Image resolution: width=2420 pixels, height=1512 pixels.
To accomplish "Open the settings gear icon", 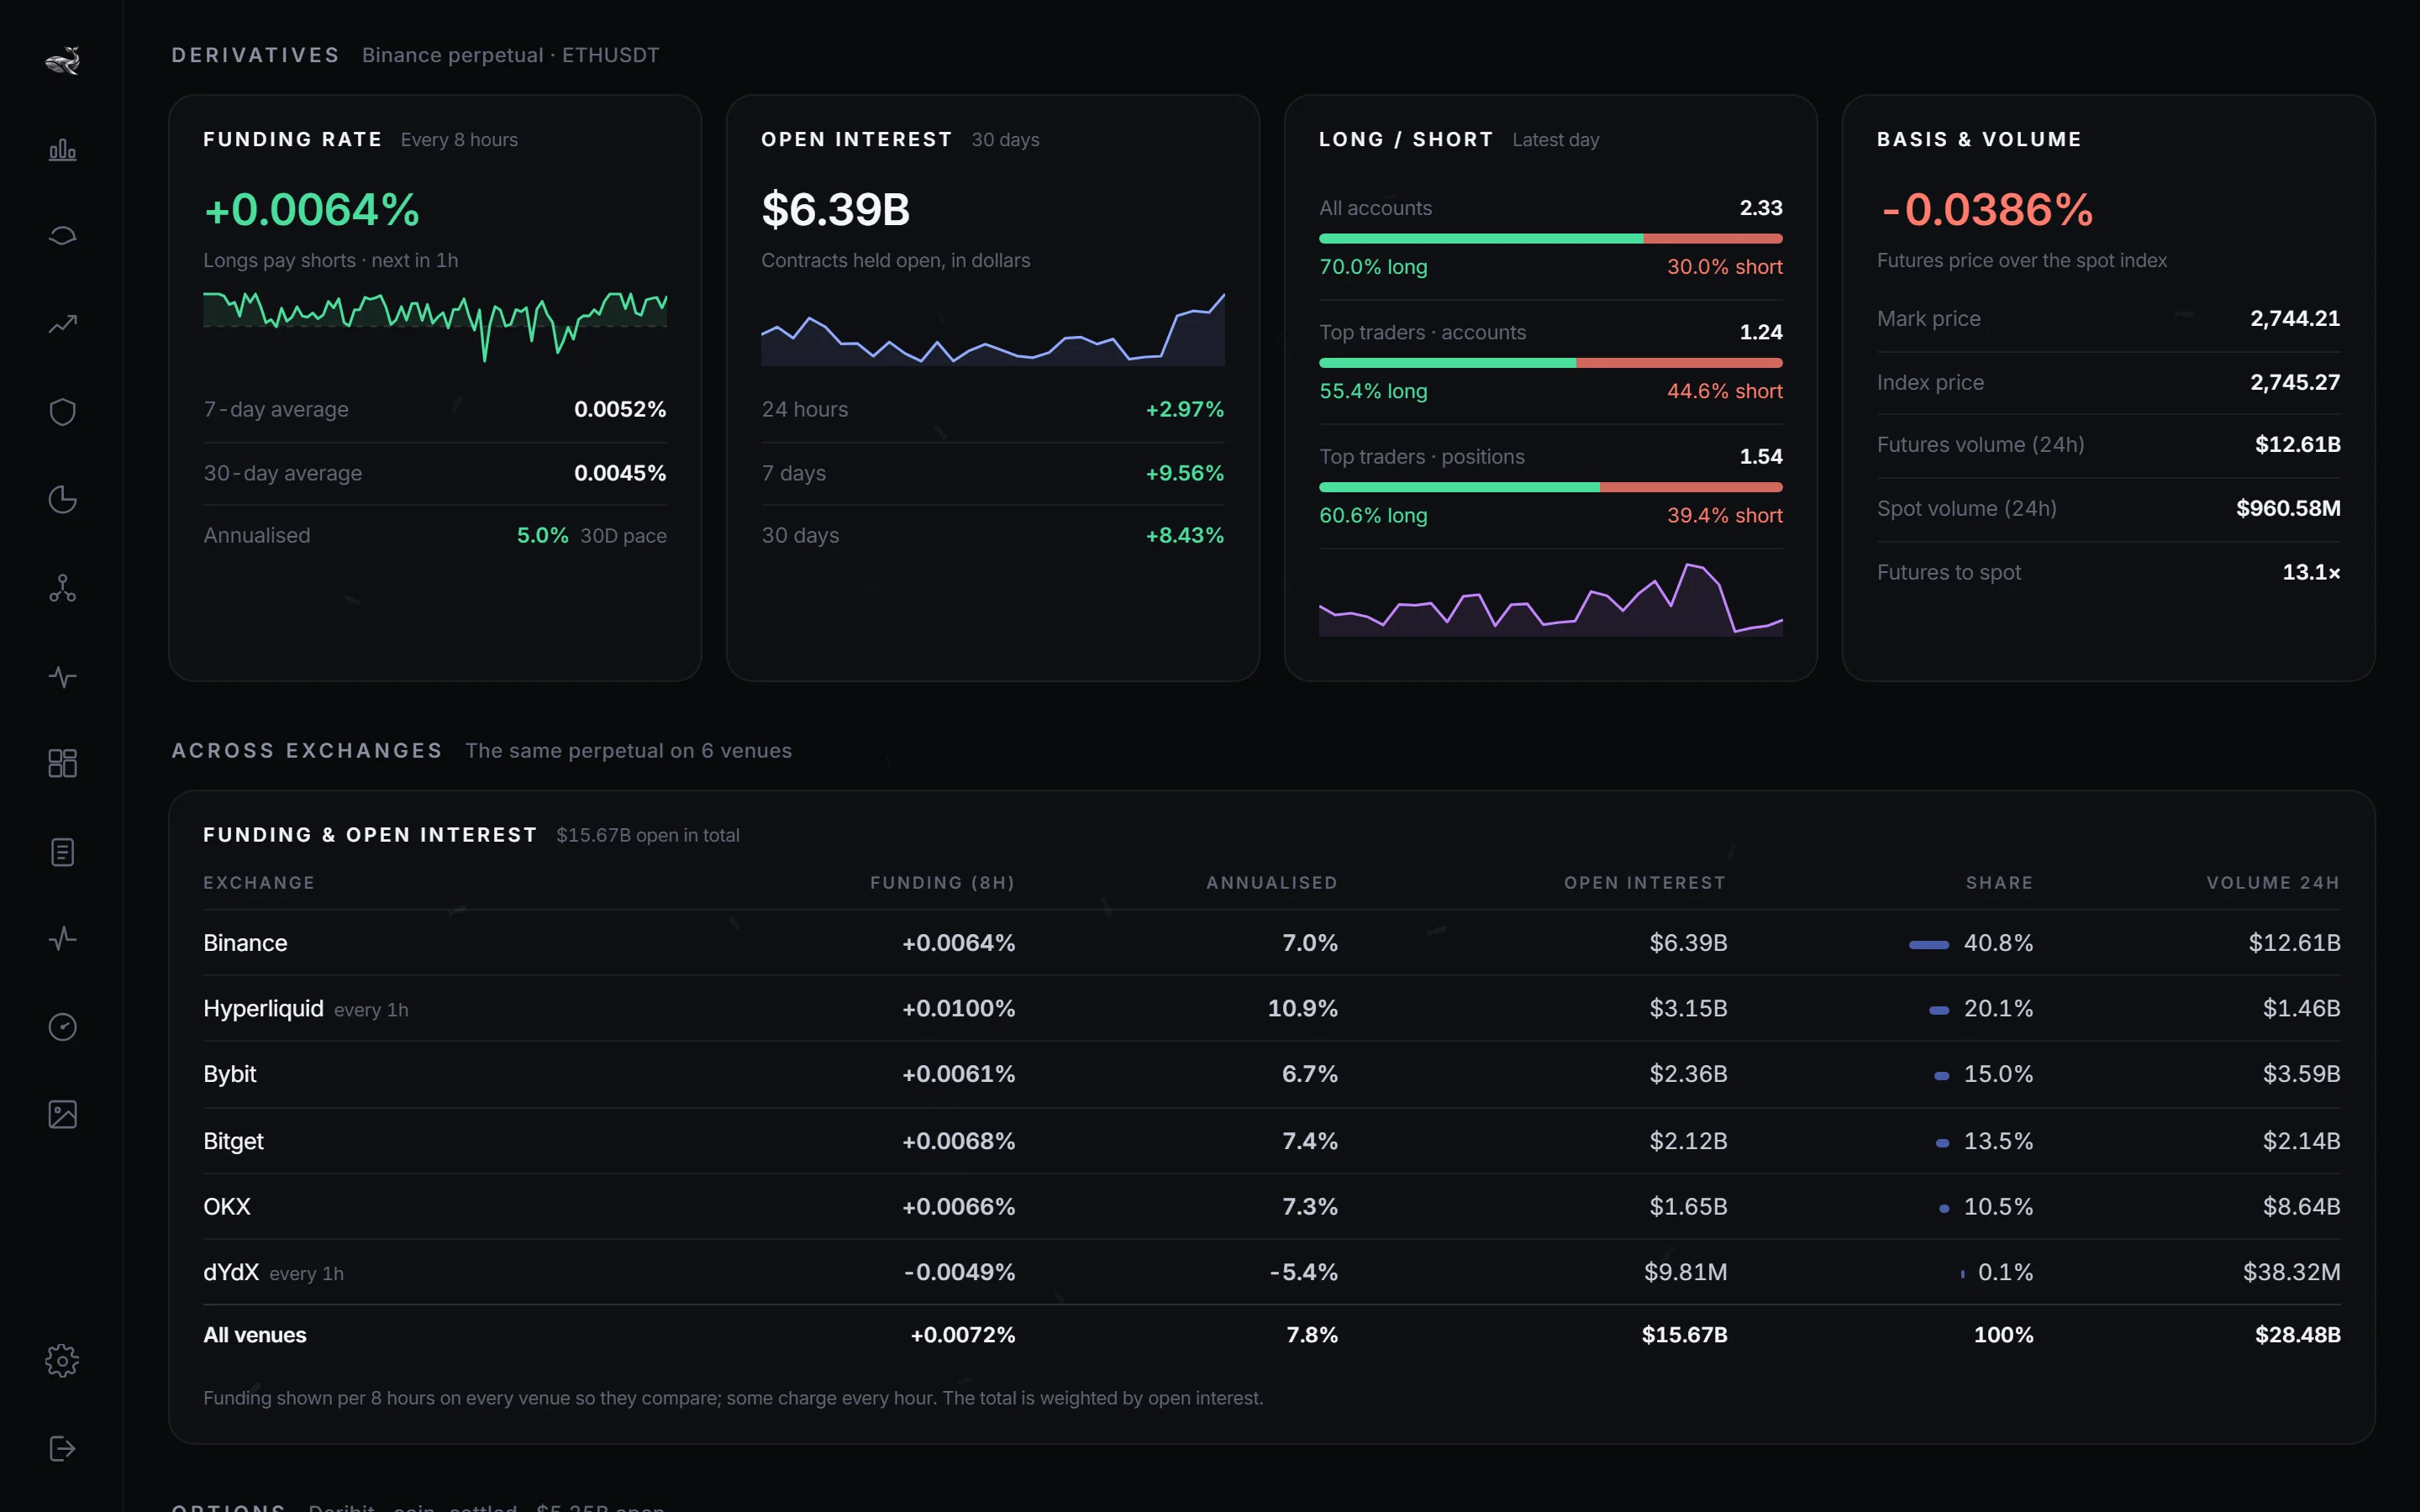I will tap(62, 1360).
